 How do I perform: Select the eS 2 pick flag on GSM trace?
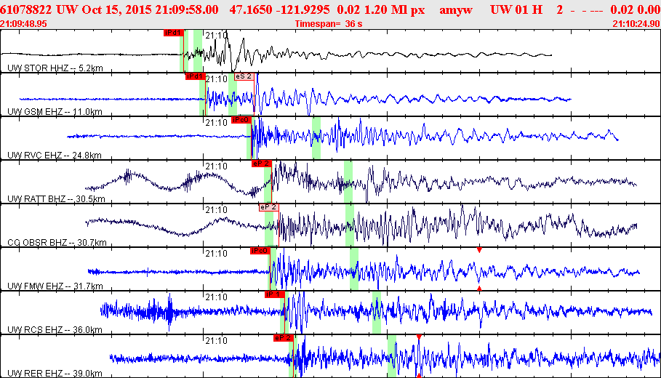(x=244, y=76)
